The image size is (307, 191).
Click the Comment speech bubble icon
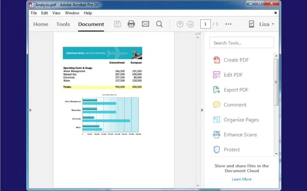click(216, 105)
